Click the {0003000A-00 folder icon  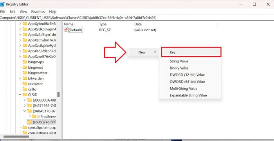(29, 100)
